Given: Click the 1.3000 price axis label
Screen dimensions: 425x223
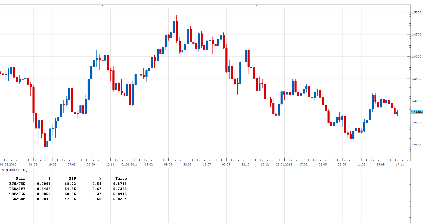Looking at the screenshot, I should point(416,101).
